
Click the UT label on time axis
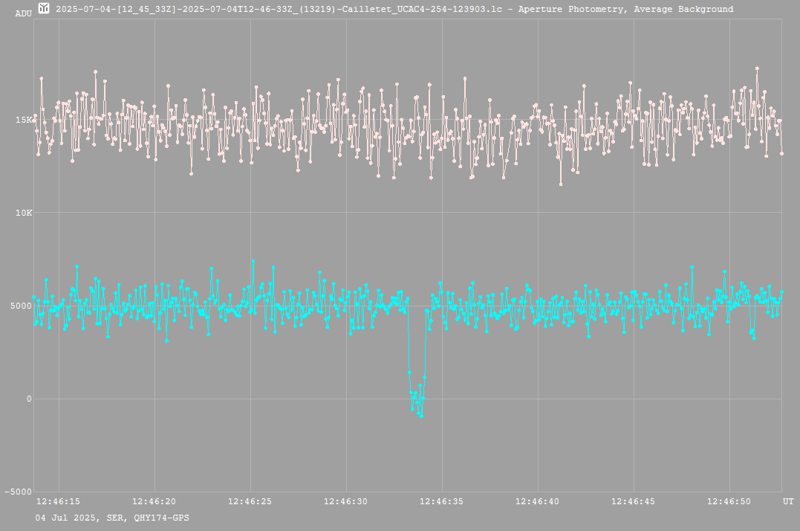pyautogui.click(x=787, y=502)
